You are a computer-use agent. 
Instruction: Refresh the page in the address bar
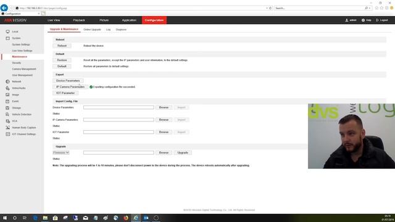tap(270, 8)
